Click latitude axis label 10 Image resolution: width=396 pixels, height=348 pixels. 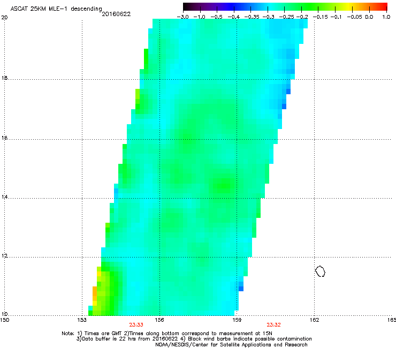tap(4, 314)
